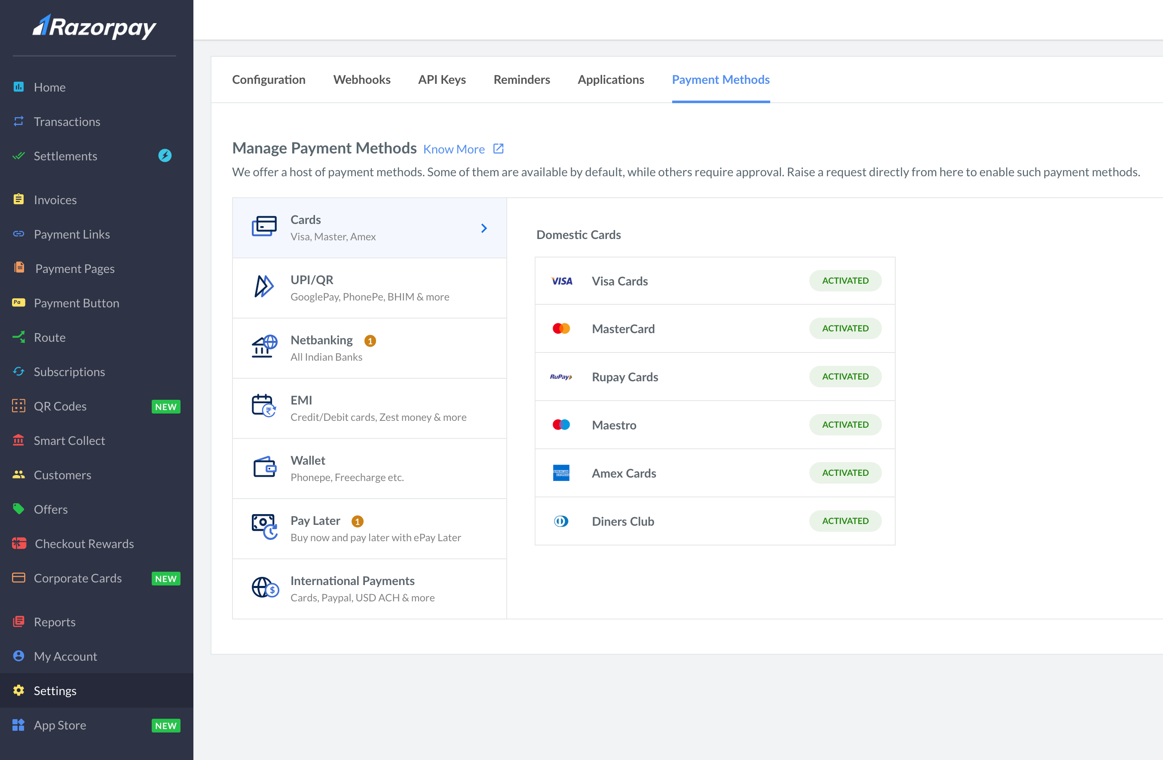Screen dimensions: 1163x760
Task: Click the Visa logo
Action: (x=561, y=281)
